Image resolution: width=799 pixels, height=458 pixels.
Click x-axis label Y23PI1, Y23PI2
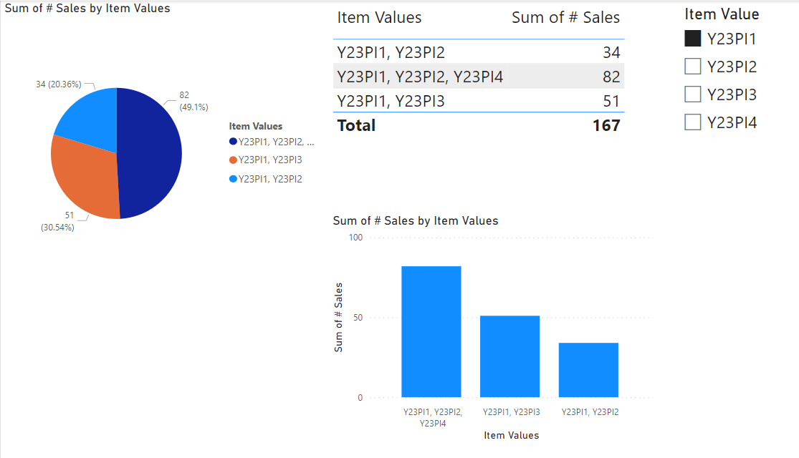point(590,412)
